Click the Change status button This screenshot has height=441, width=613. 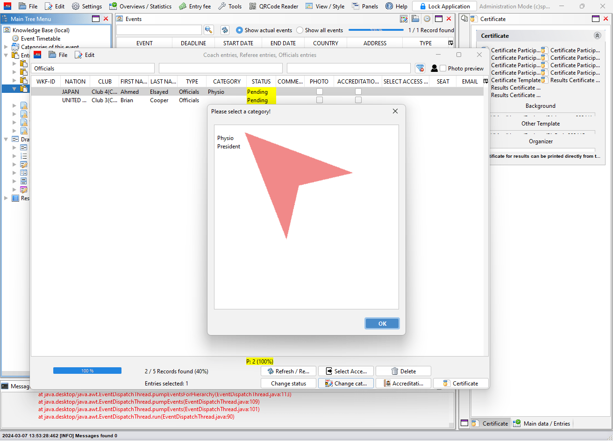tap(288, 383)
